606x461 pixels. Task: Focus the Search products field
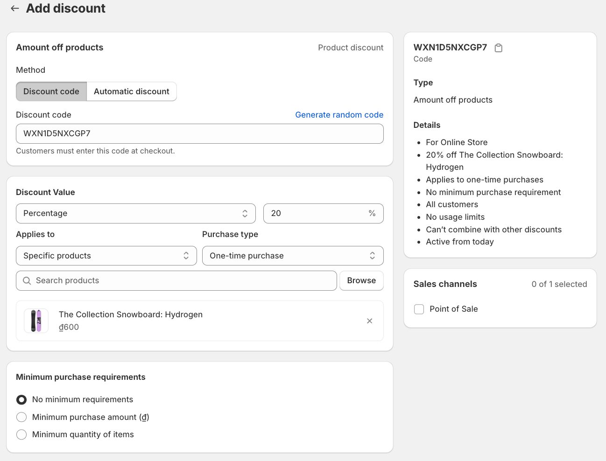(182, 281)
